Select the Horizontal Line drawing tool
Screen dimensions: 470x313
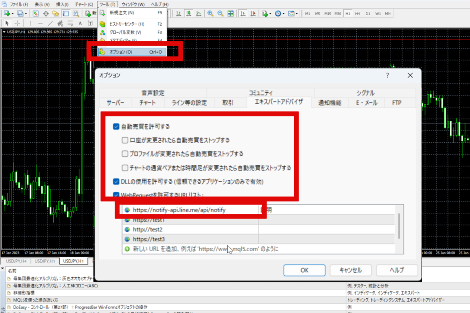[x=40, y=23]
